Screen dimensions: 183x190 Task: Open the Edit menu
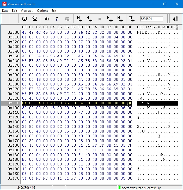click(x=15, y=11)
